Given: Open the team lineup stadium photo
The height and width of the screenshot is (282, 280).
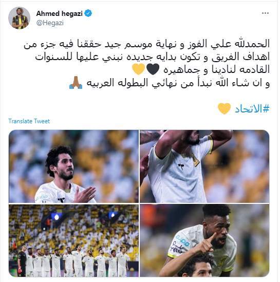Looking at the screenshot, I should click(x=73, y=240).
